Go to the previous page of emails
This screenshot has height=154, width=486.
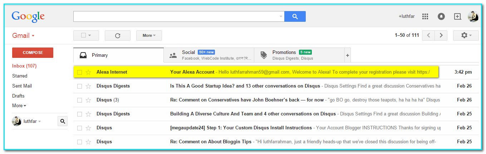428,35
